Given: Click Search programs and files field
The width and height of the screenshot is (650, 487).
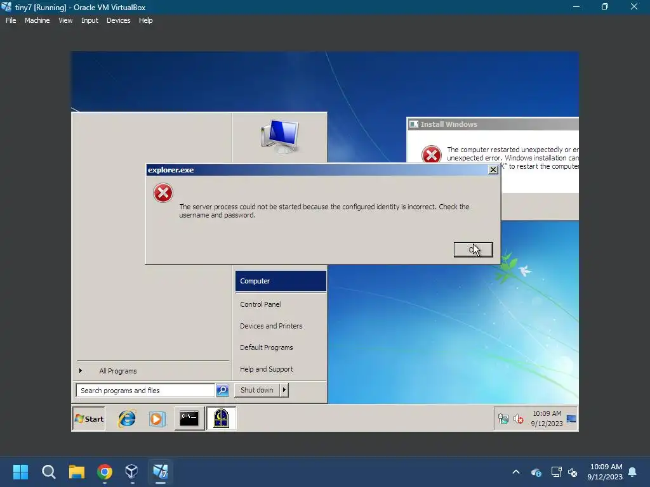Looking at the screenshot, I should [x=145, y=390].
